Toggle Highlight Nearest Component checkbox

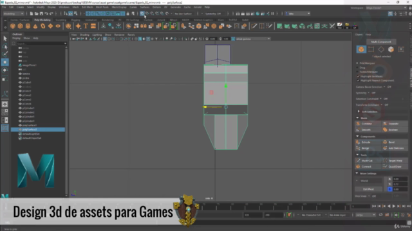358,80
